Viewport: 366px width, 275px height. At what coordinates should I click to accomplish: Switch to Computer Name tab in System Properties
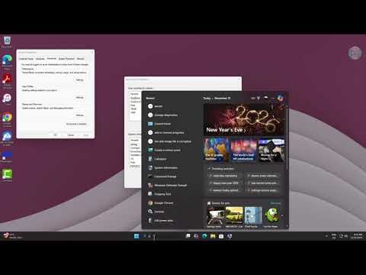point(26,59)
